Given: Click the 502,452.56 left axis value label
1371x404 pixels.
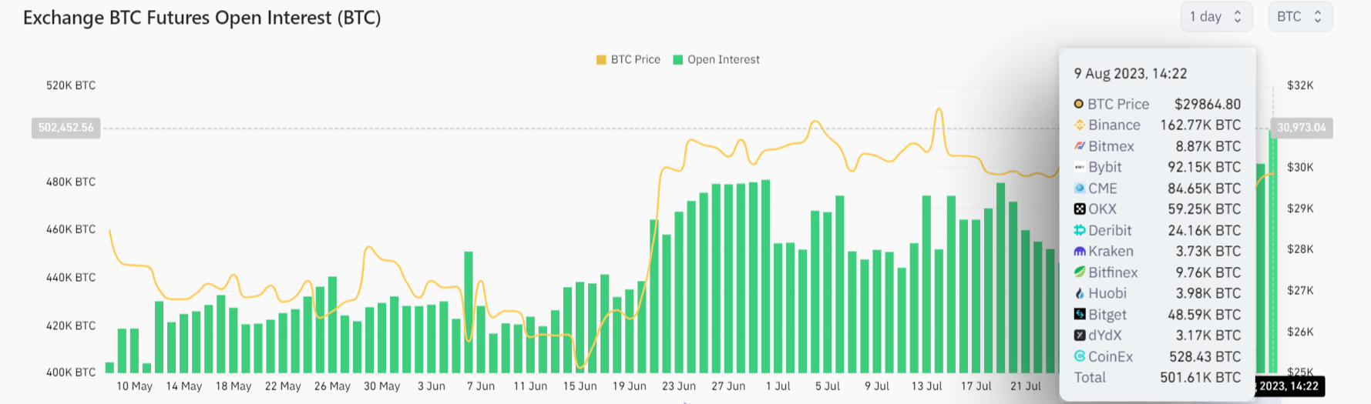Looking at the screenshot, I should (66, 128).
